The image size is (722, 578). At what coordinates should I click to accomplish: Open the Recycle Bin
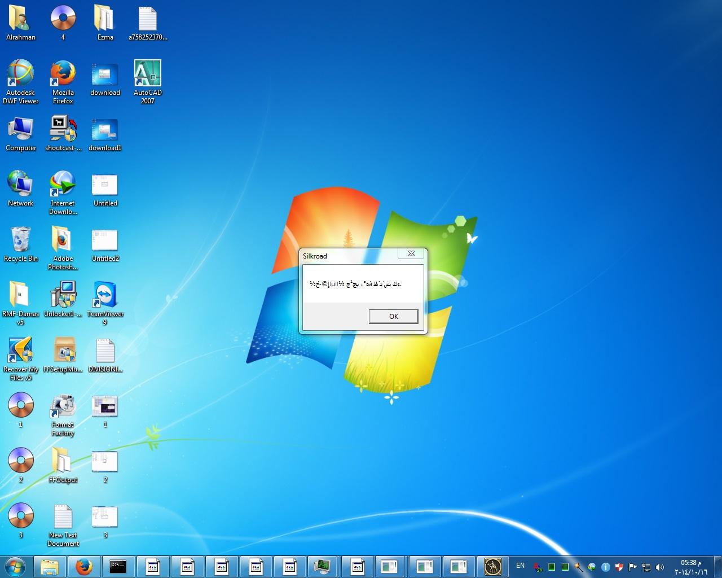tap(21, 245)
